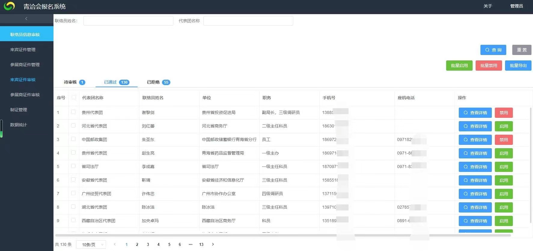533x251 pixels.
Task: Check the checkbox for 河北省代表团 row
Action: 73,126
